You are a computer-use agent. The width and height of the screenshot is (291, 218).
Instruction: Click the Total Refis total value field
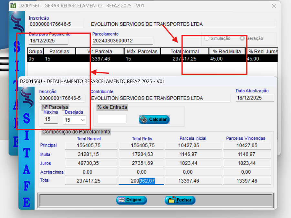point(141,181)
